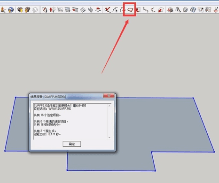Click the red checkmark line tool icon
219x183 pixels.
108,10
